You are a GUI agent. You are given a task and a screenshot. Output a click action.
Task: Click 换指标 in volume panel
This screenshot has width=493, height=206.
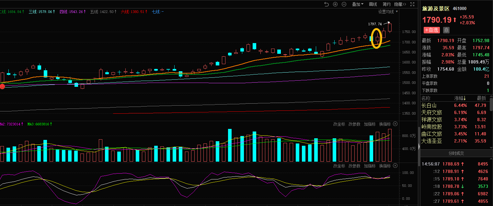pos(385,124)
